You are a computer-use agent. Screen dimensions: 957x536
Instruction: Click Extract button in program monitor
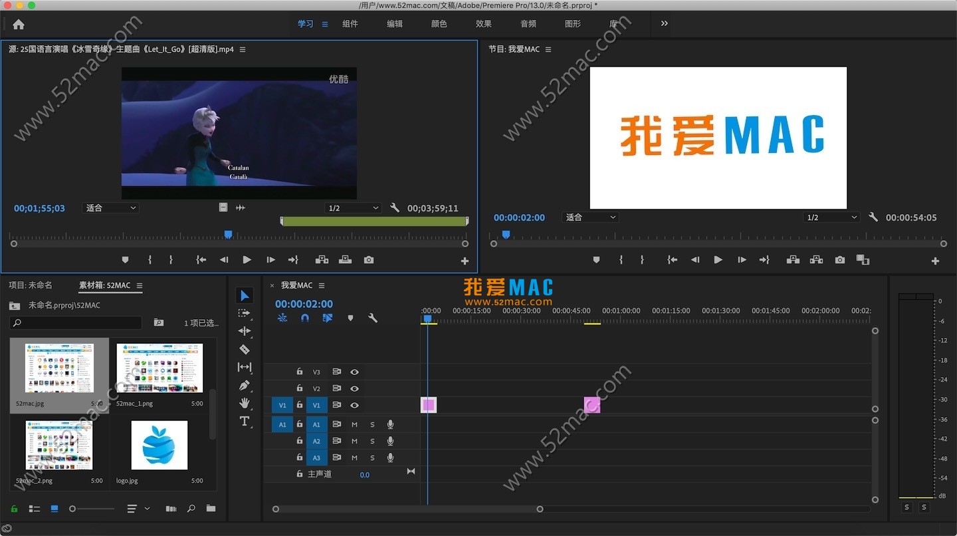point(816,260)
